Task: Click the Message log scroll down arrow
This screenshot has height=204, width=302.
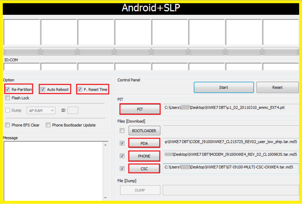Action: pyautogui.click(x=105, y=198)
